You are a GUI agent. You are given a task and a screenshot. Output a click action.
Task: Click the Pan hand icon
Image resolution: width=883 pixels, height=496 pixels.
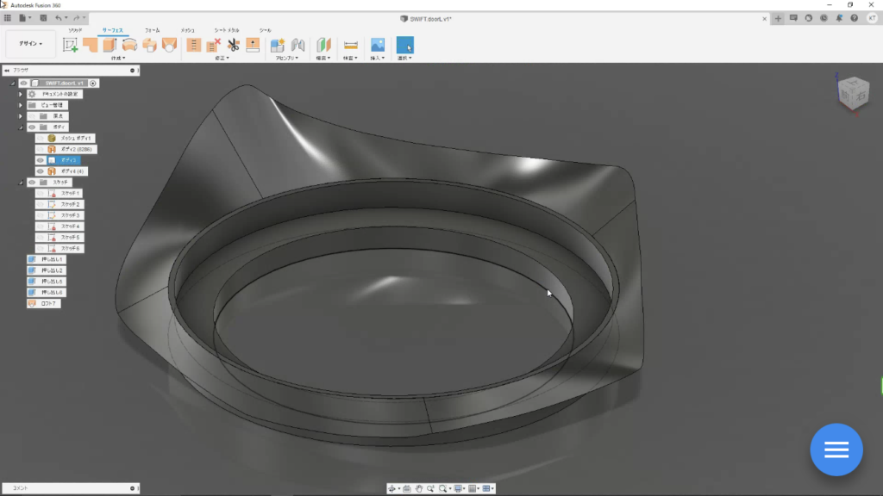pos(419,489)
